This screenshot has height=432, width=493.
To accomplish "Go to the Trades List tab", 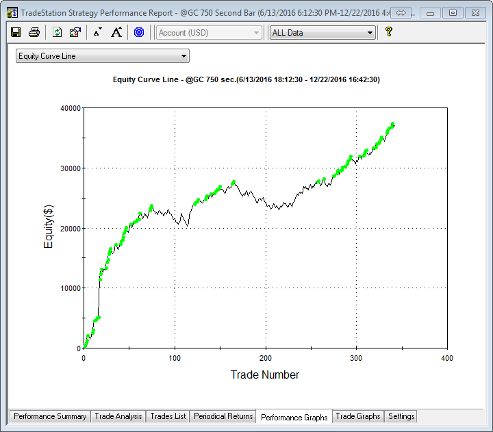I will (168, 416).
